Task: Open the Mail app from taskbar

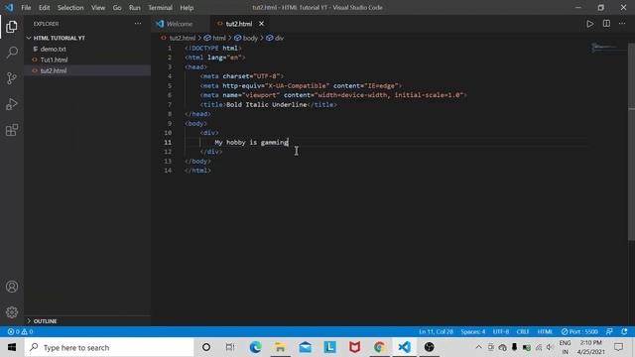Action: tap(305, 347)
